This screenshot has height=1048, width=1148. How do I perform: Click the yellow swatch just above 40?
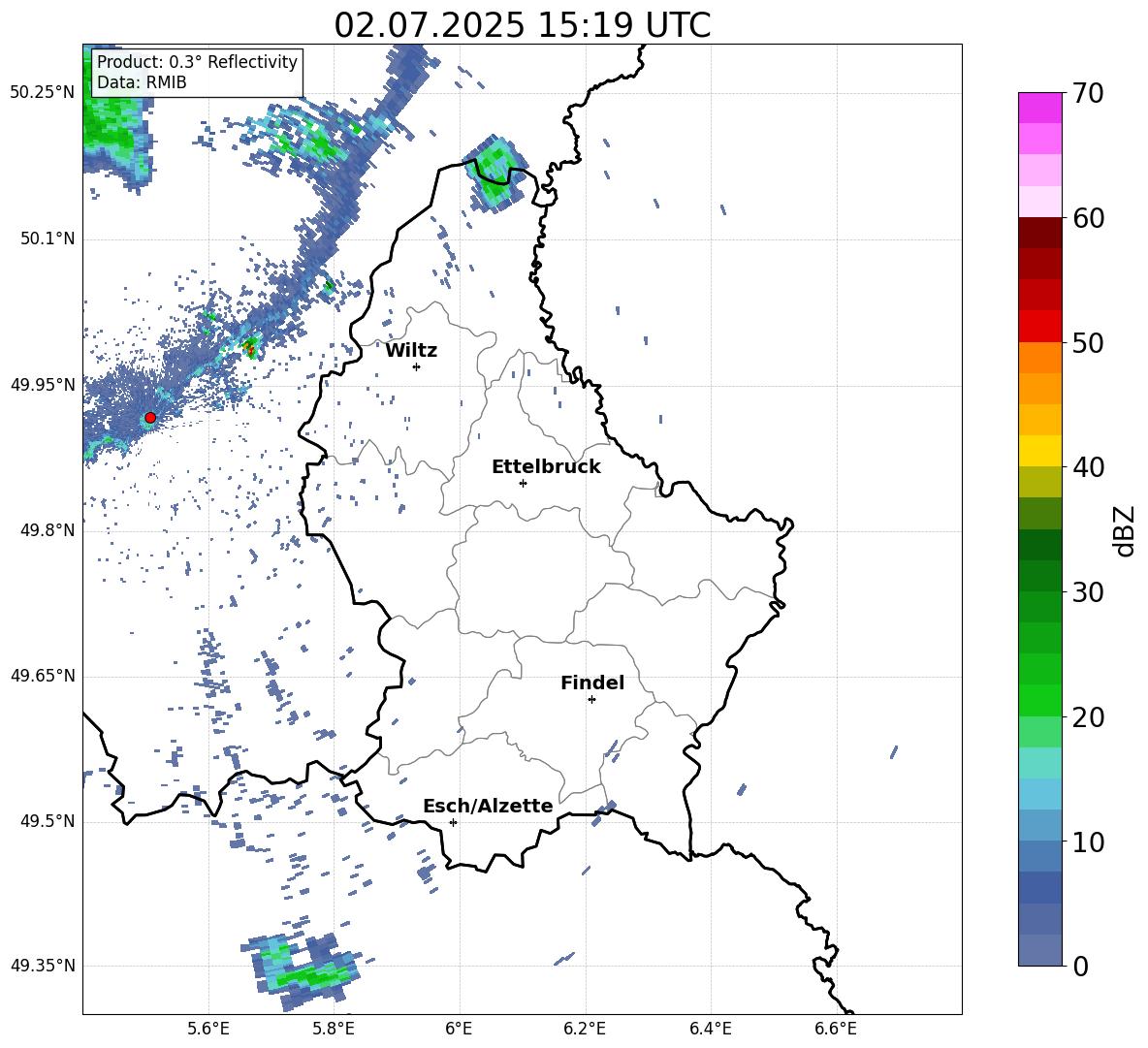coord(1040,451)
